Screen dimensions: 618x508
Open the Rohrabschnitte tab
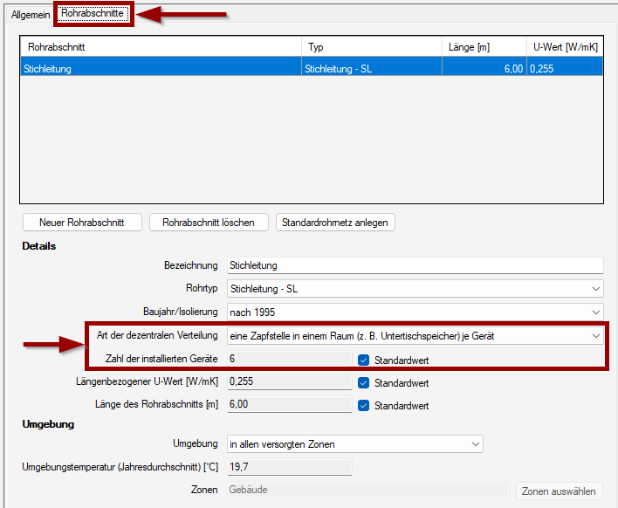(93, 15)
